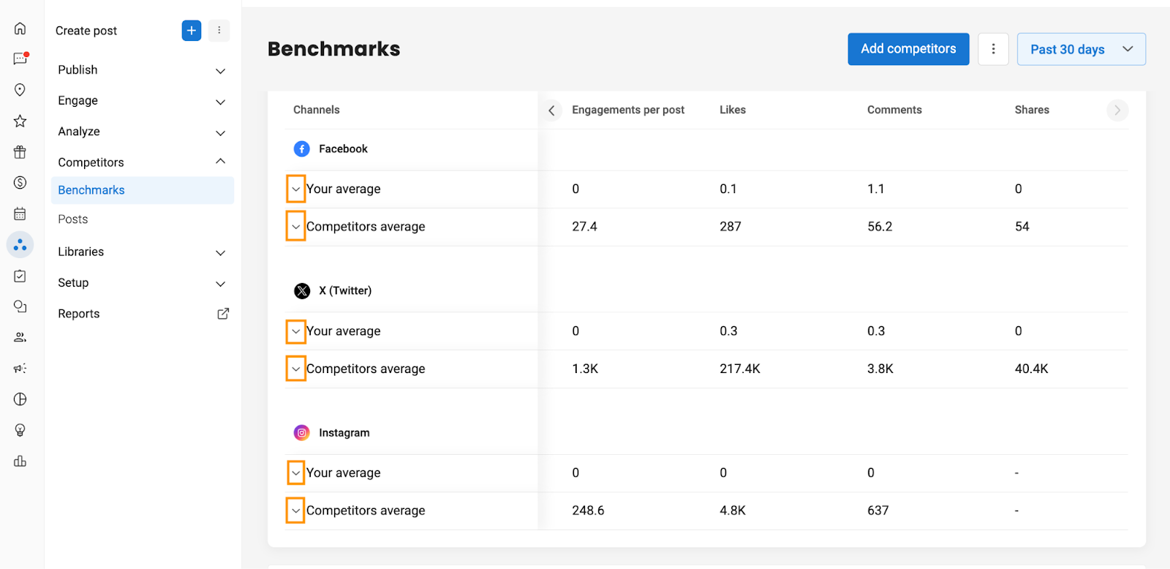Click the Twitter competitors engagements value 1.3K
This screenshot has width=1170, height=569.
(585, 369)
